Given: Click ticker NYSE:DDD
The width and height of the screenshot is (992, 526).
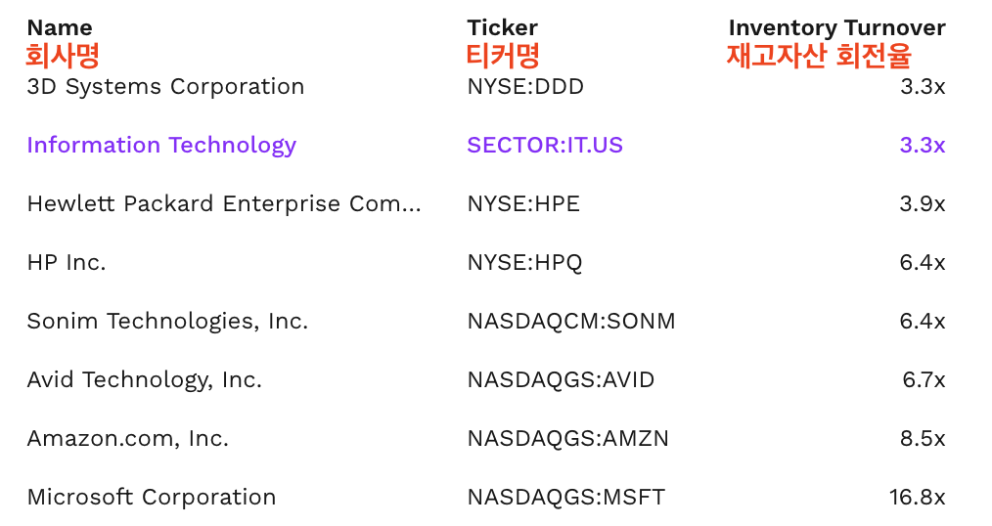Looking at the screenshot, I should 524,86.
